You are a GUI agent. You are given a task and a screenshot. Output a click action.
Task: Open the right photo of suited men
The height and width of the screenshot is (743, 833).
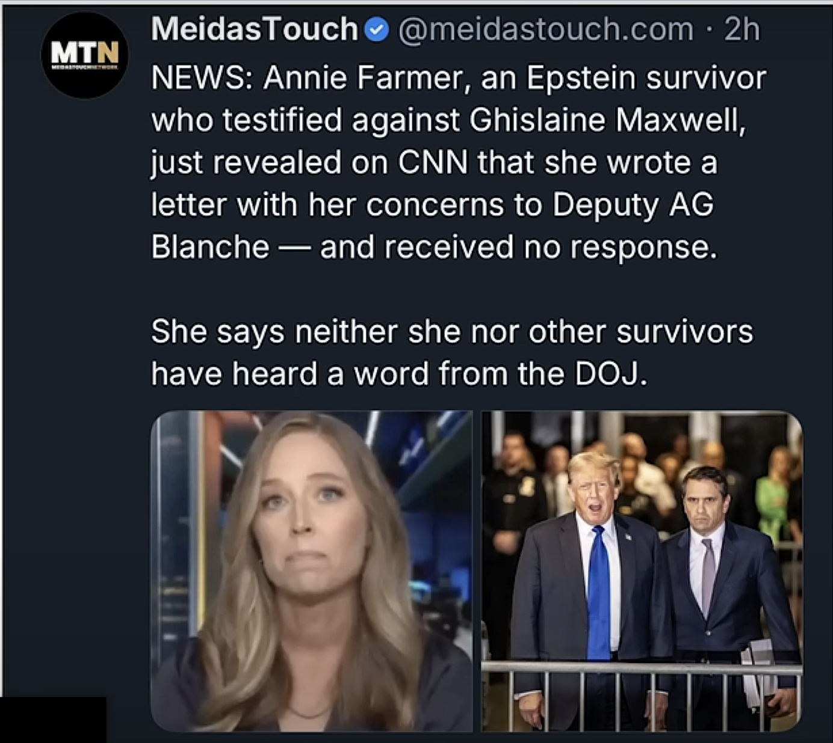[x=642, y=571]
